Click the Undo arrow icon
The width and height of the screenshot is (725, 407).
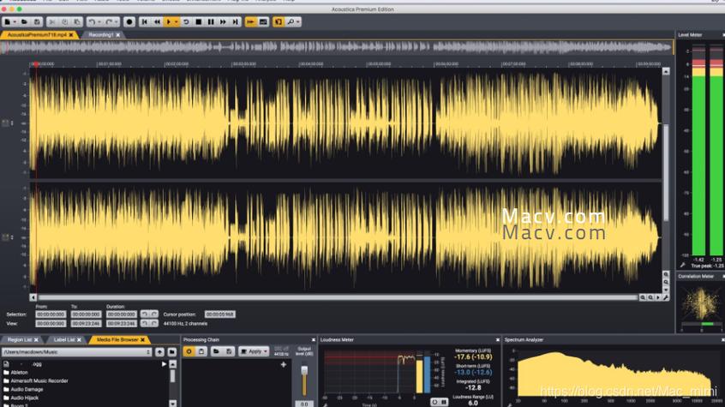92,21
